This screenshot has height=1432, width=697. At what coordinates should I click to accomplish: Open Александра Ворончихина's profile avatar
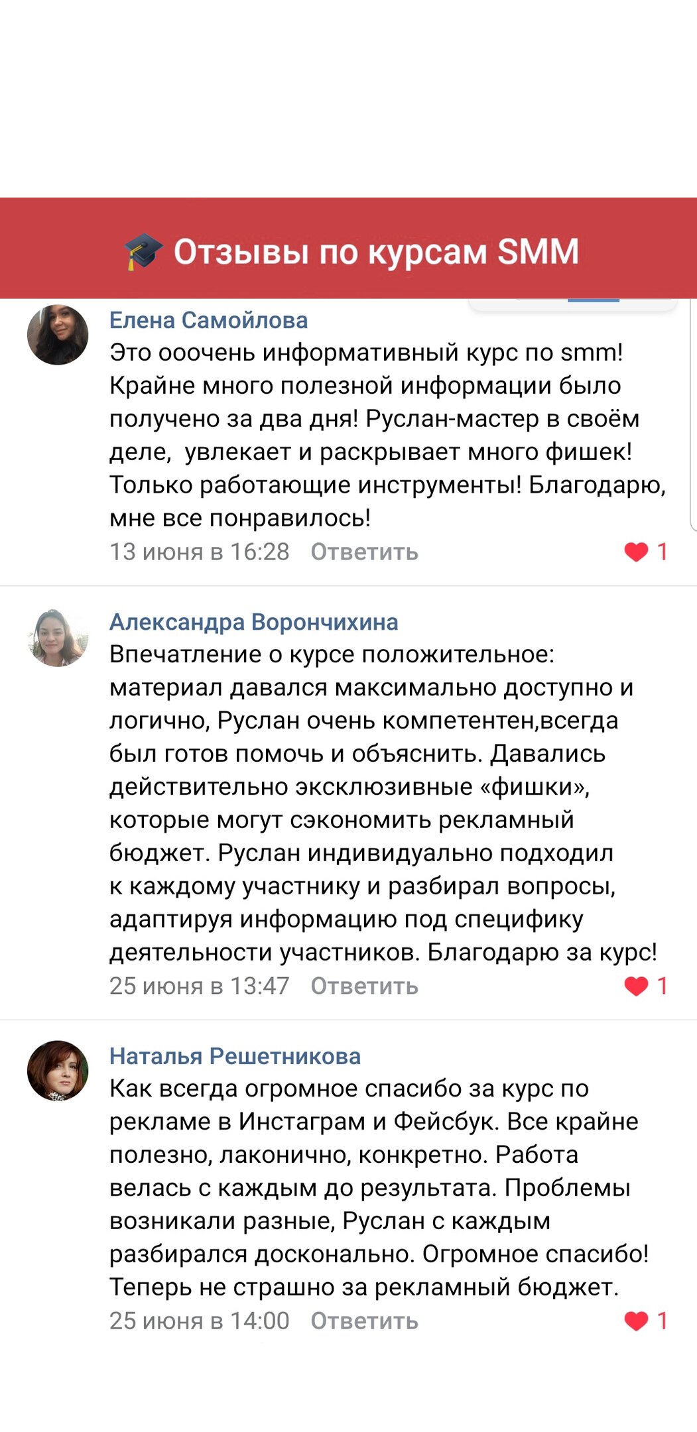click(58, 637)
